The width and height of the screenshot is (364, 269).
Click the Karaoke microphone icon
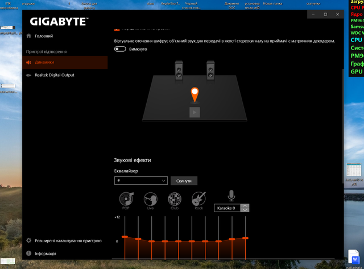[231, 196]
